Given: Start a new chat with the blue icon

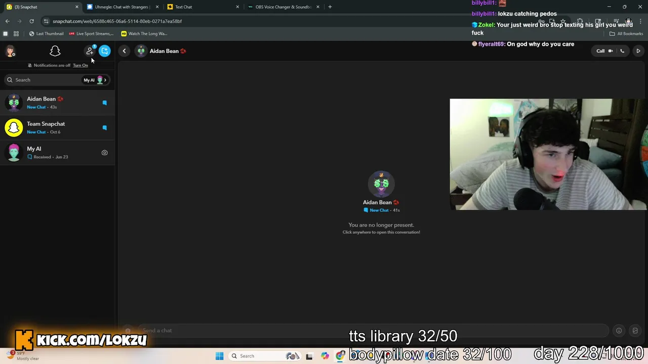Looking at the screenshot, I should click(104, 51).
